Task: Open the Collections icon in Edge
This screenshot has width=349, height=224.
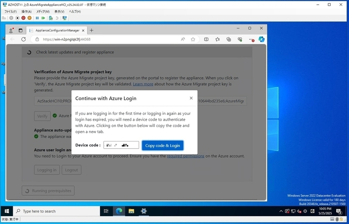Action: click(x=229, y=39)
